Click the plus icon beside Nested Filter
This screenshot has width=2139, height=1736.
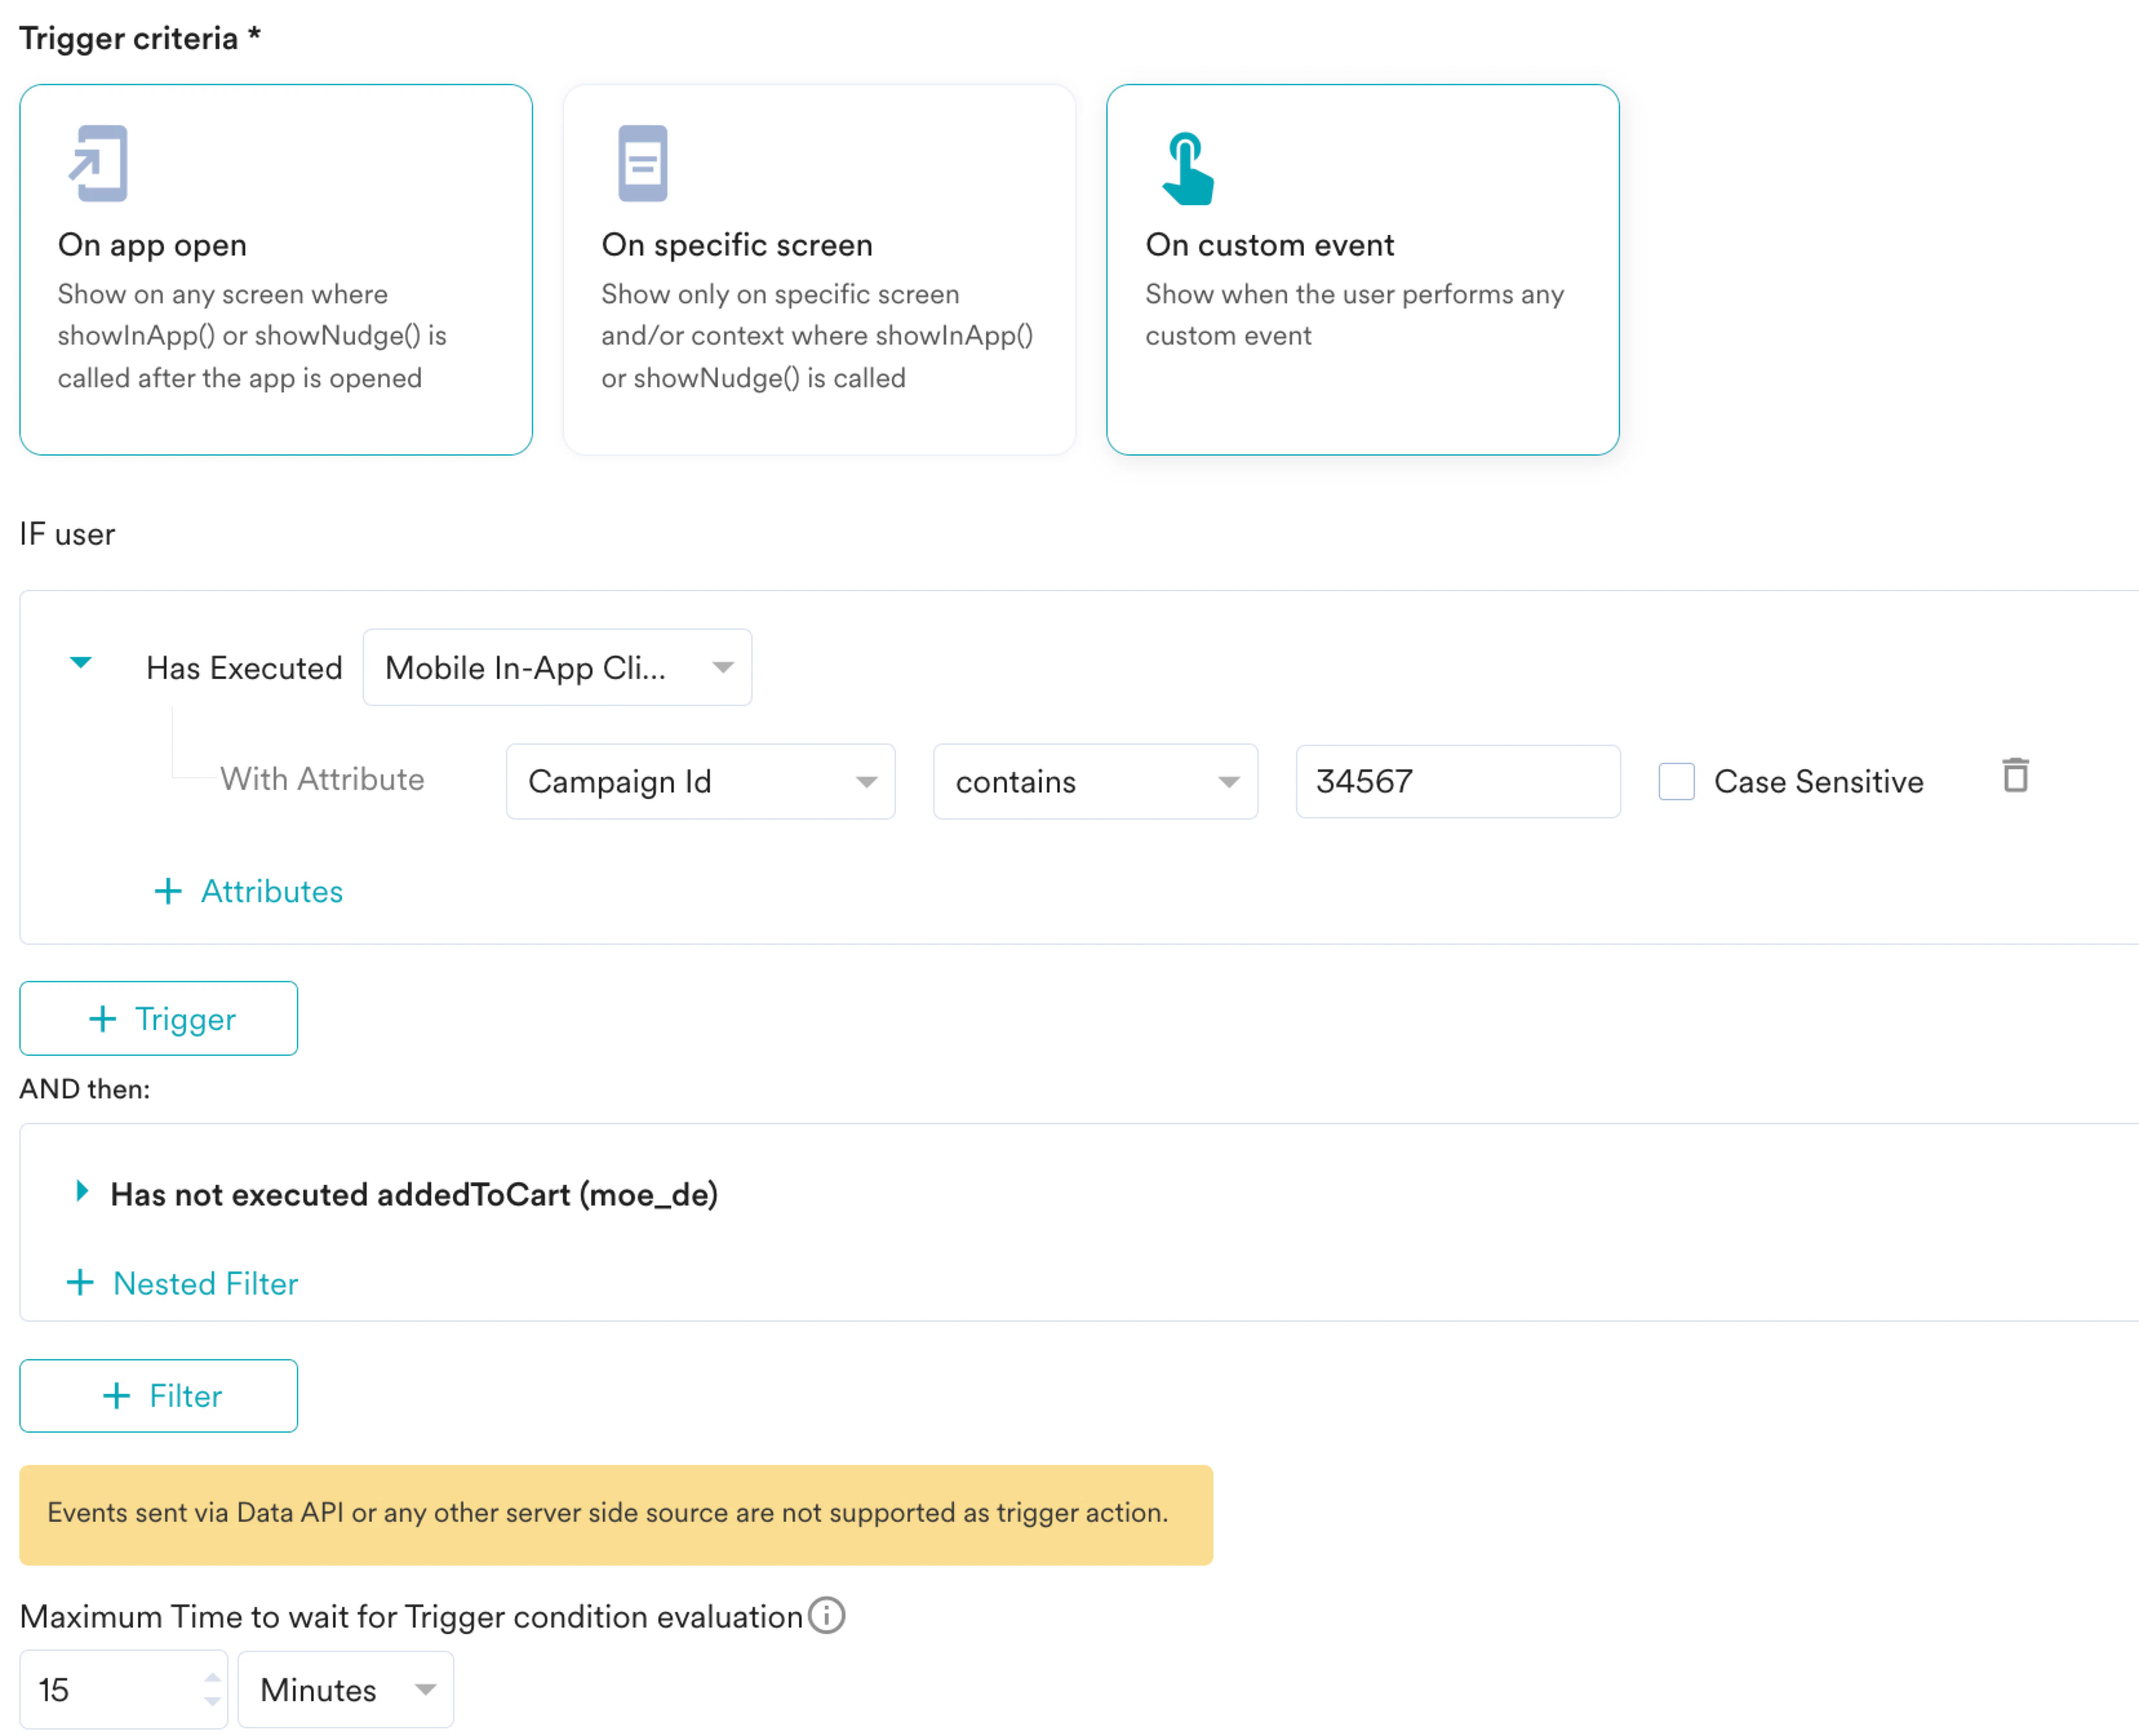[x=80, y=1283]
